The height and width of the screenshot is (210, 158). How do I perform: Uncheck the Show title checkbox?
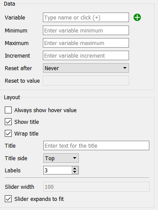coord(8,122)
